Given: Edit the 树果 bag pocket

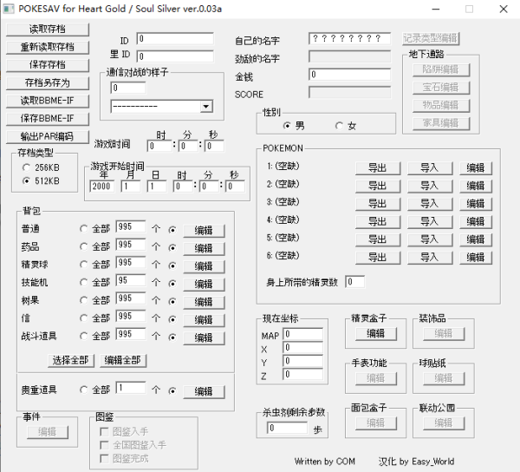Looking at the screenshot, I should (x=204, y=302).
